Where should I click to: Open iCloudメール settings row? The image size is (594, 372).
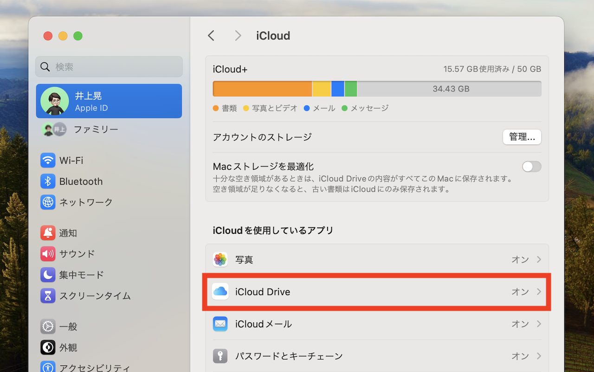(377, 324)
